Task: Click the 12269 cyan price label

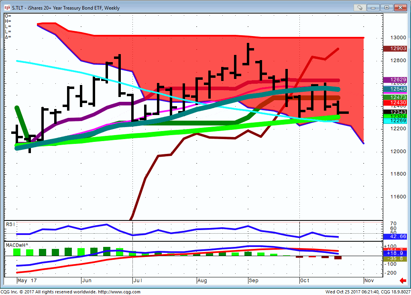Action: (395, 121)
